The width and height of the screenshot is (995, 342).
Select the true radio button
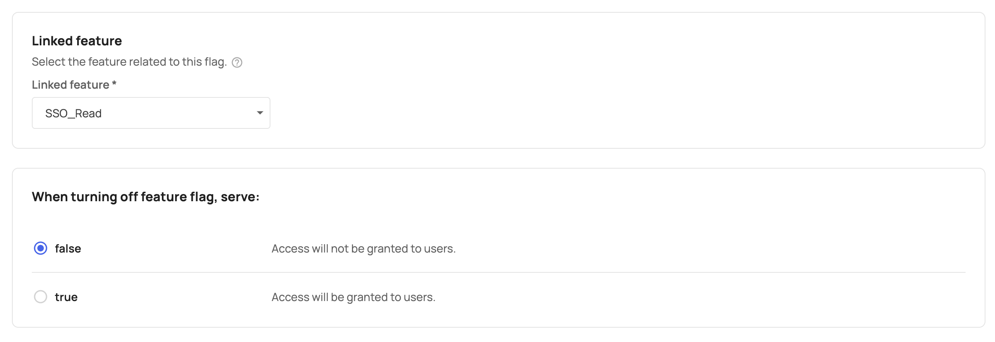pyautogui.click(x=41, y=297)
